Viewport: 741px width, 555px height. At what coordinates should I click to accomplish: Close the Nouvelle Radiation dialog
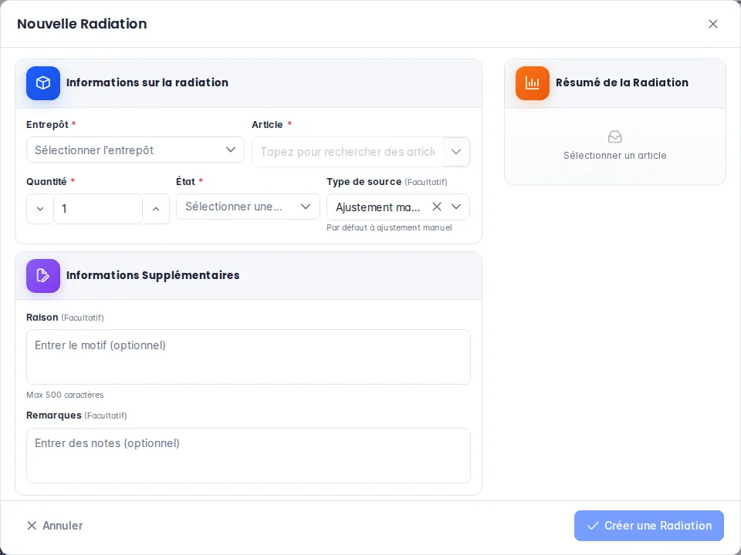(x=713, y=24)
